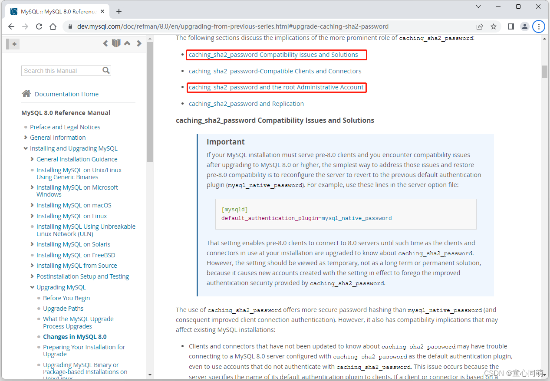Expand the General Information section

(x=26, y=138)
